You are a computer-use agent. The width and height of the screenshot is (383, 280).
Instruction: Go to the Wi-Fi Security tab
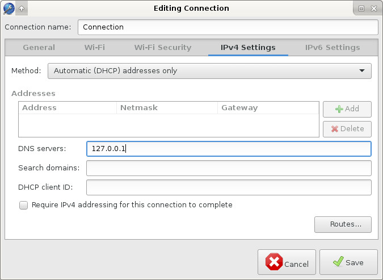click(x=163, y=48)
